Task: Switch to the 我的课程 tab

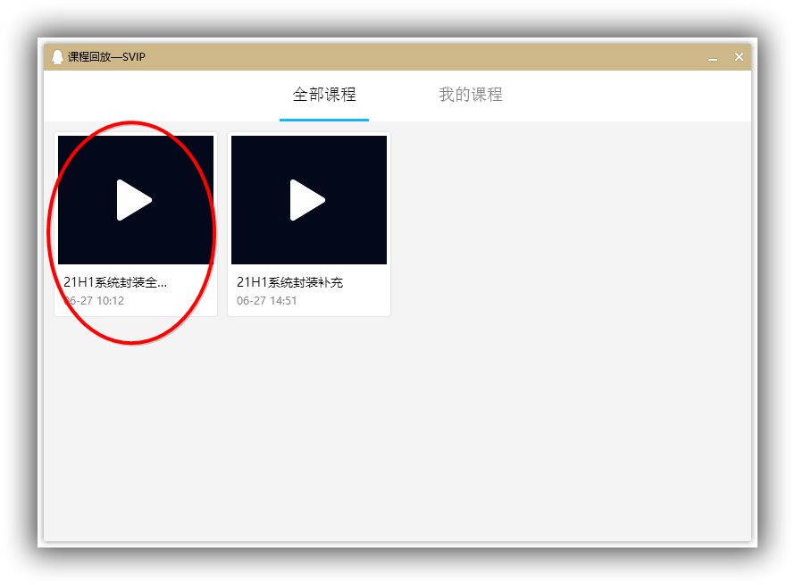Action: point(471,95)
